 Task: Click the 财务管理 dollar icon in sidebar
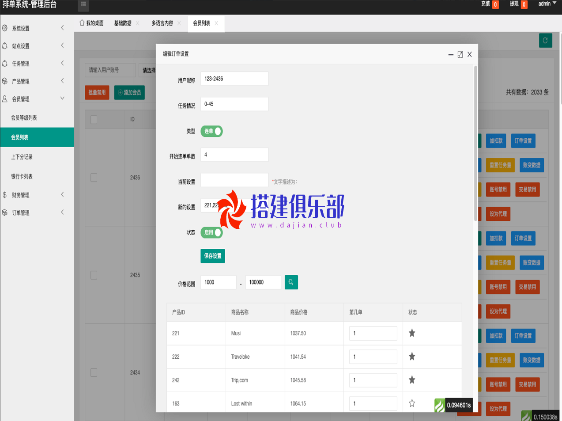(x=5, y=194)
